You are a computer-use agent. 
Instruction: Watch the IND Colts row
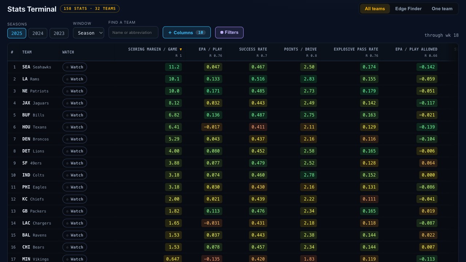click(75, 175)
